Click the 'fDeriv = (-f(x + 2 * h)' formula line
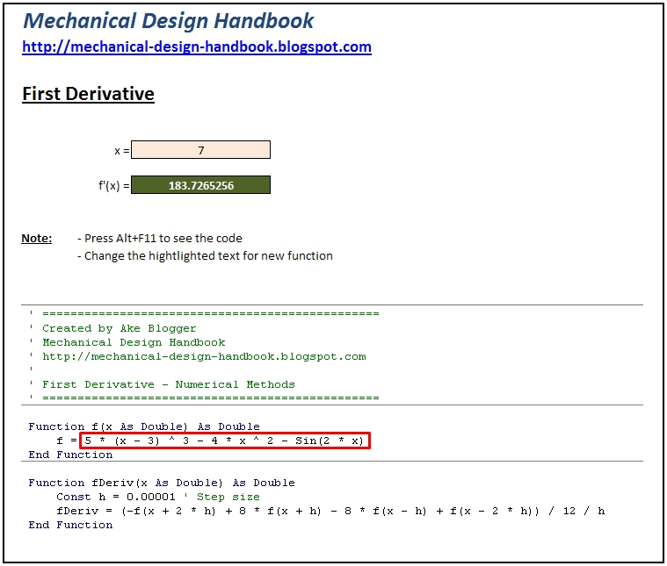This screenshot has width=667, height=566. point(330,511)
